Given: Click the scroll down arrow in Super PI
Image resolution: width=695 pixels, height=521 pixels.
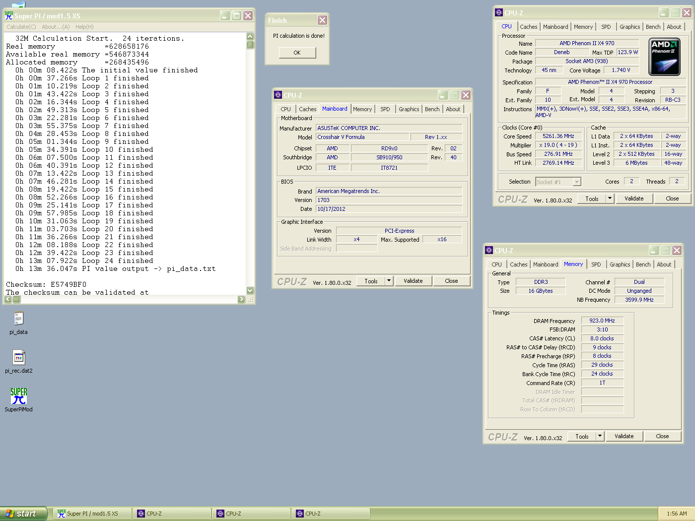Looking at the screenshot, I should pos(250,290).
